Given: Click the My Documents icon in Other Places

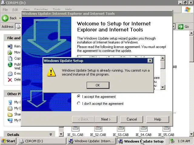Looking at the screenshot, I should tap(10, 108).
